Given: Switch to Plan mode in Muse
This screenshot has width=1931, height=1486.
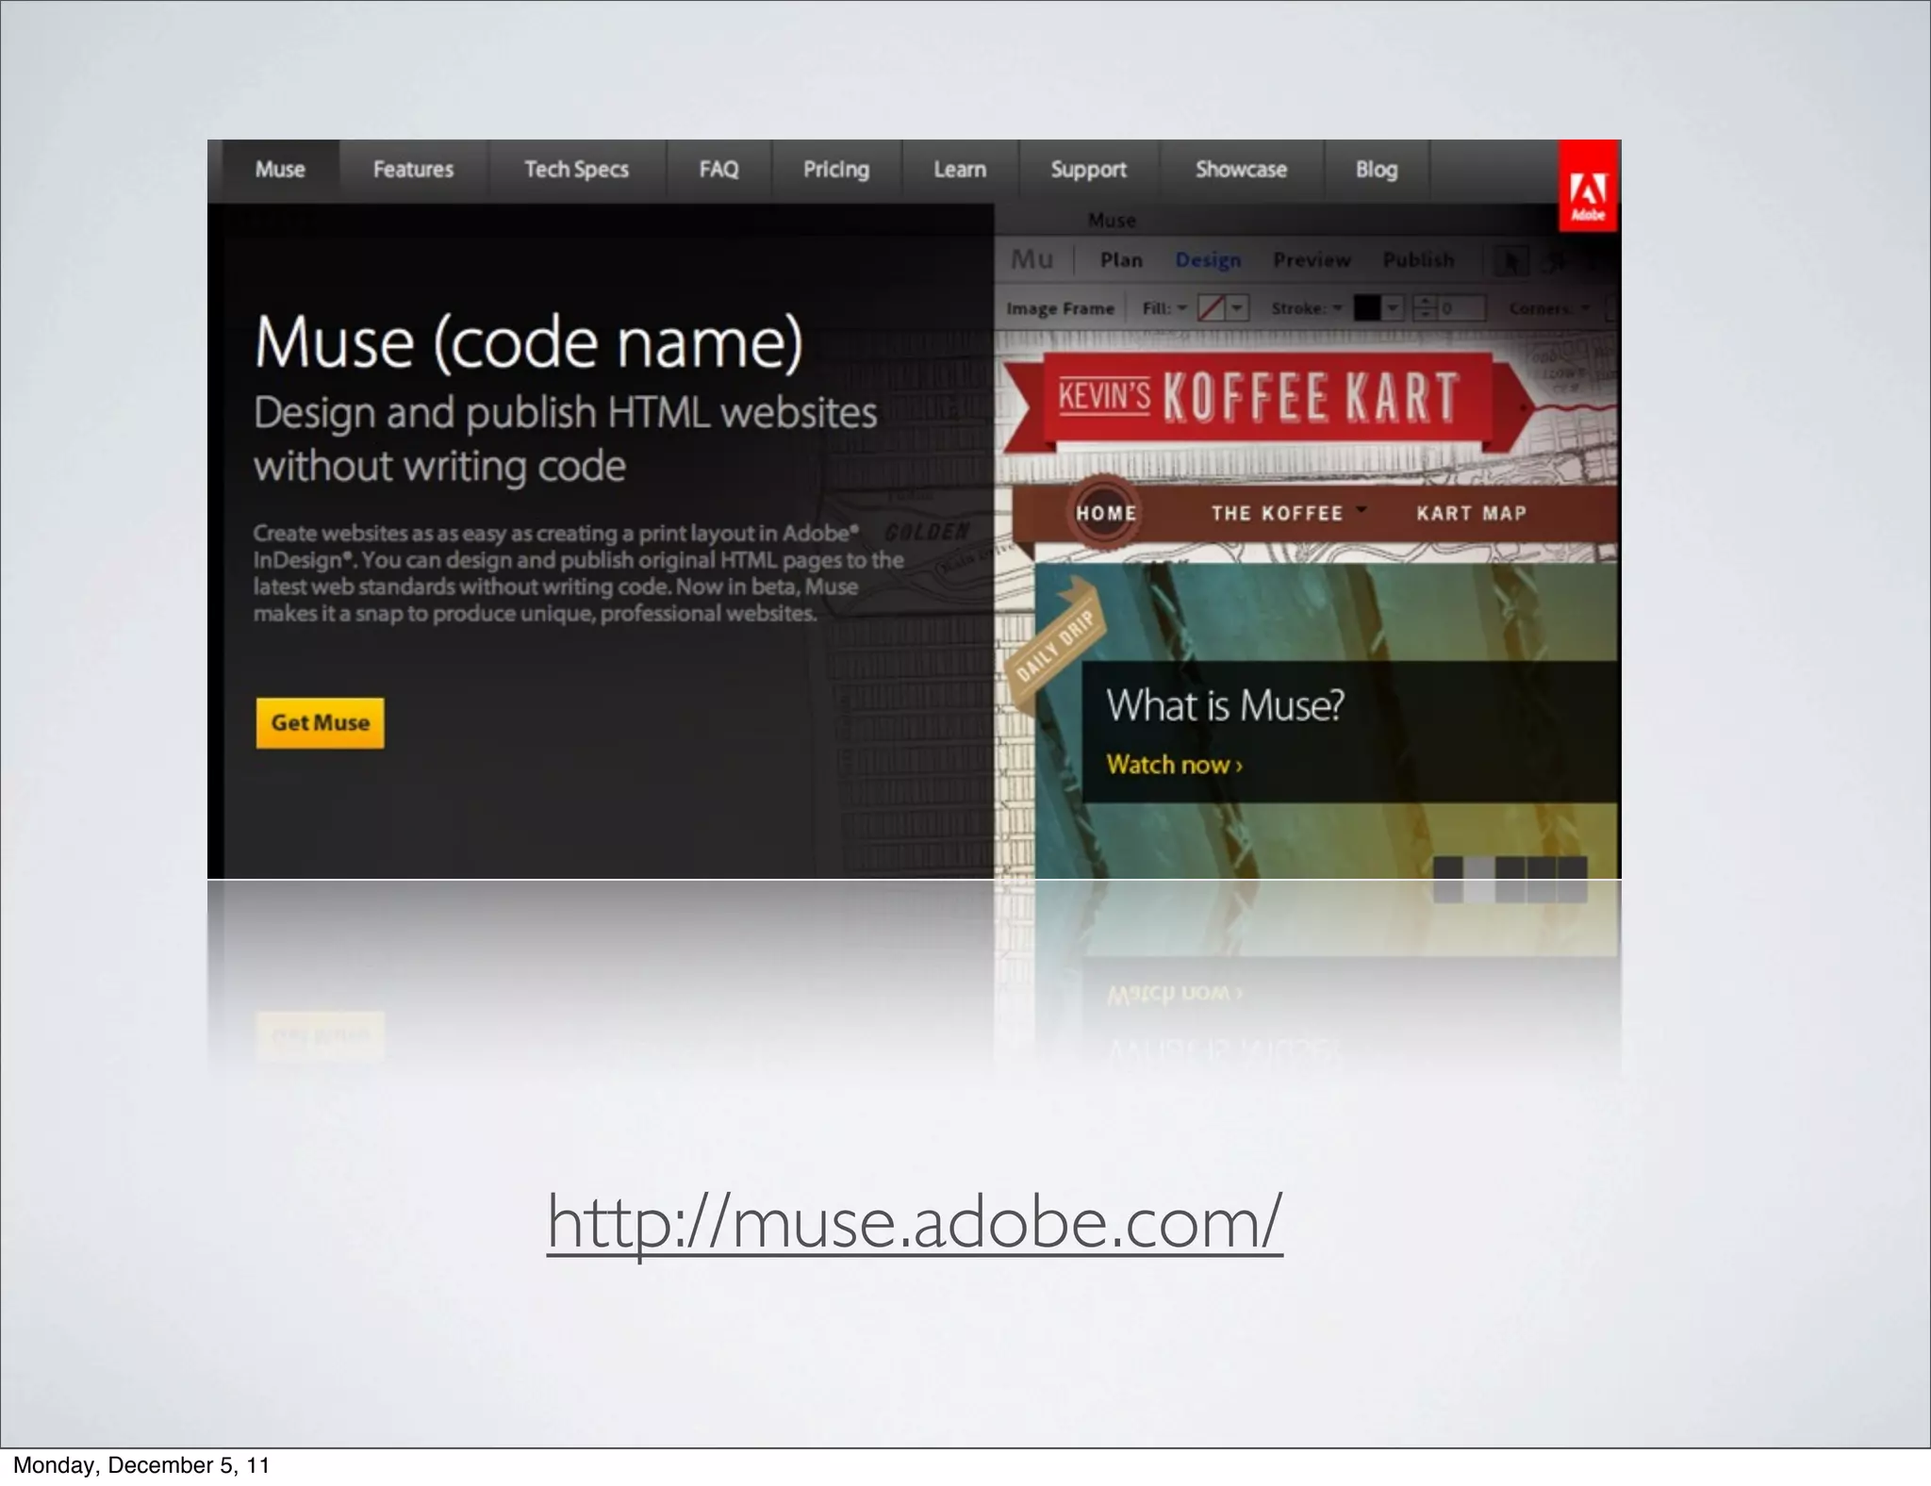Looking at the screenshot, I should coord(1121,260).
